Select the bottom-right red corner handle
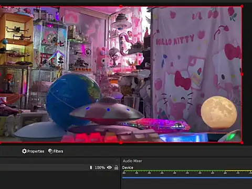Viewport: 252px width, 189px height. 242,143
